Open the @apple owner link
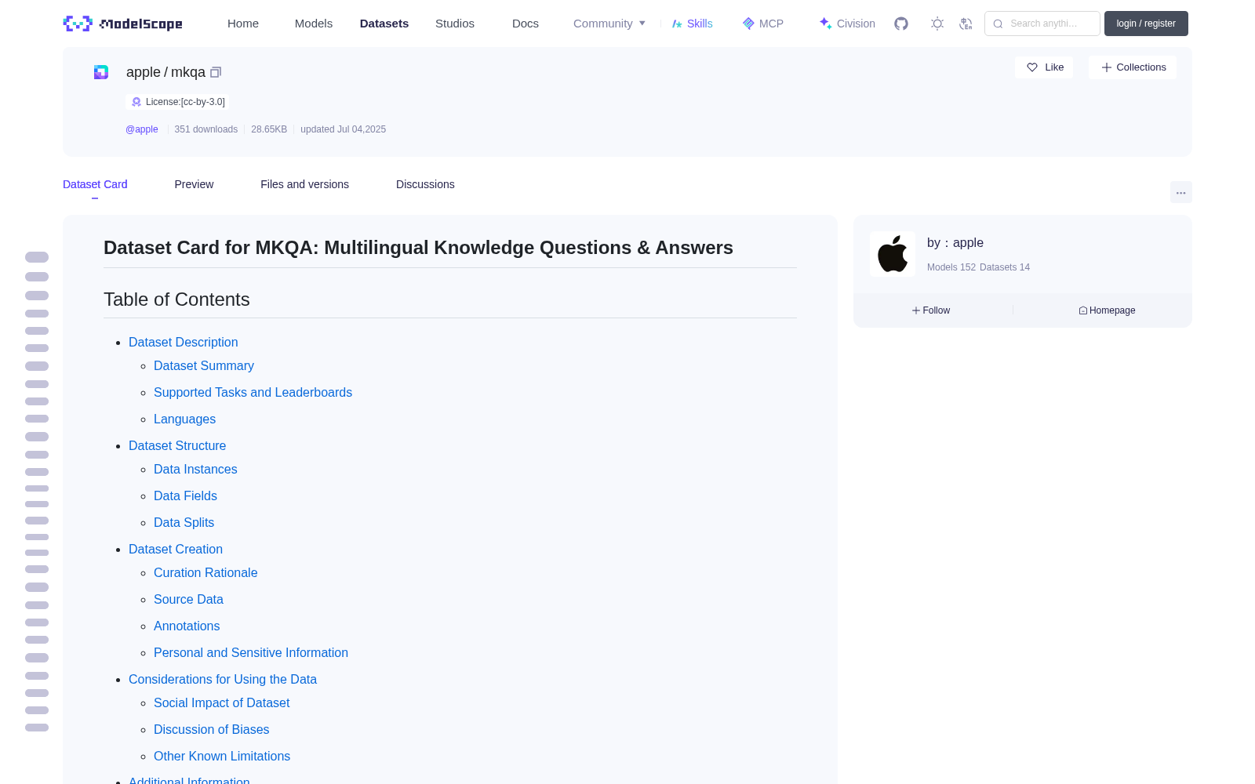1255x784 pixels. point(142,129)
